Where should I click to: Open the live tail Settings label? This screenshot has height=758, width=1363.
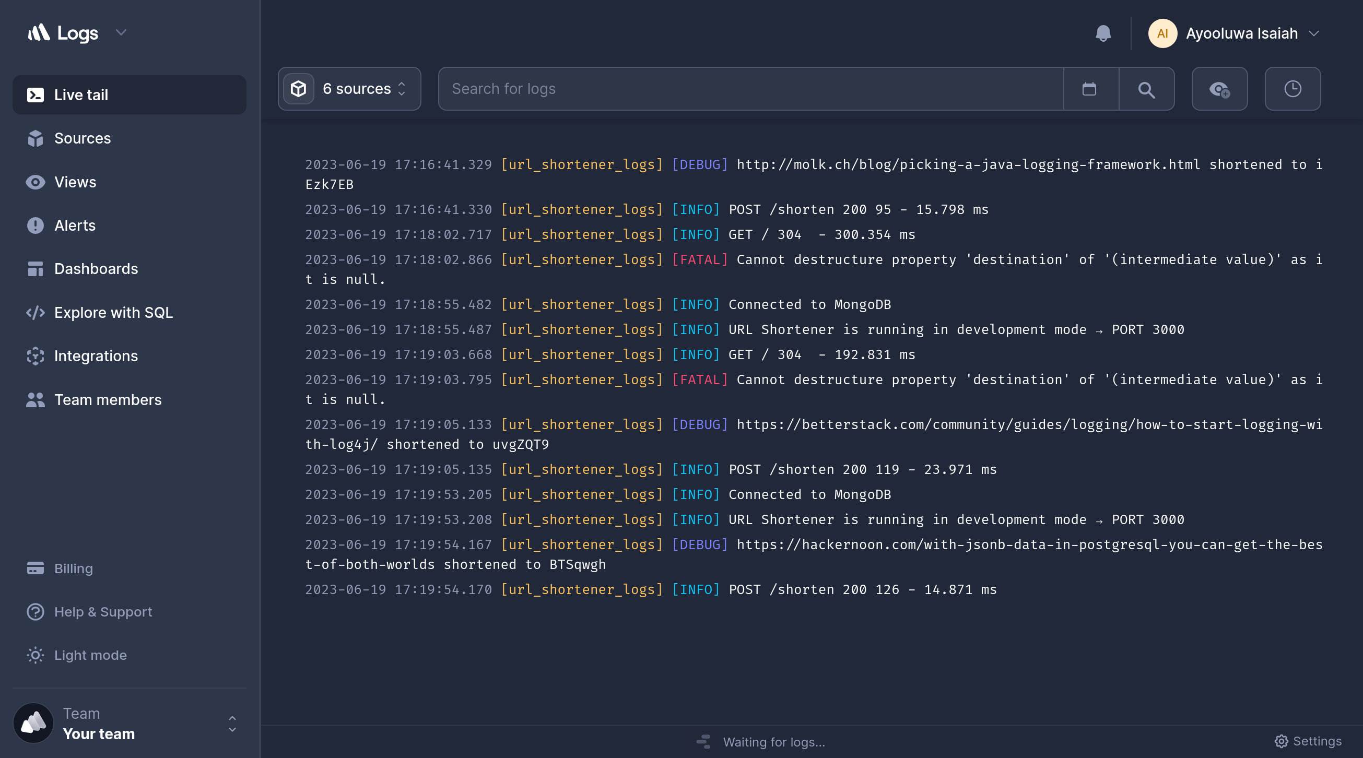pyautogui.click(x=1317, y=741)
